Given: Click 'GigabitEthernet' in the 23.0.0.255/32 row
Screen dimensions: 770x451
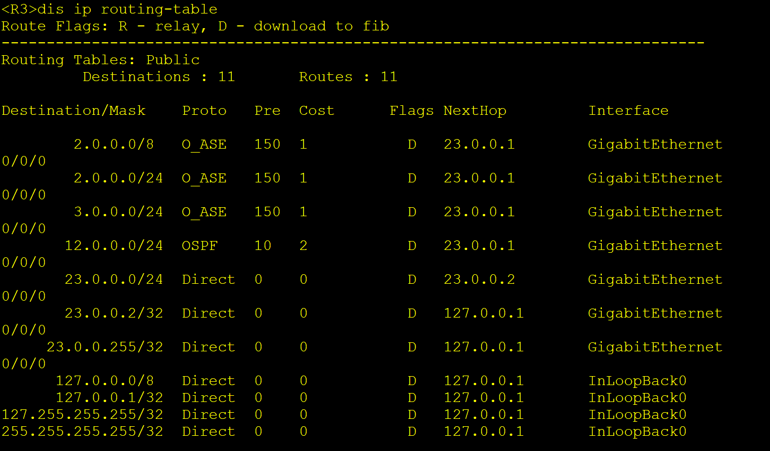Looking at the screenshot, I should 655,347.
